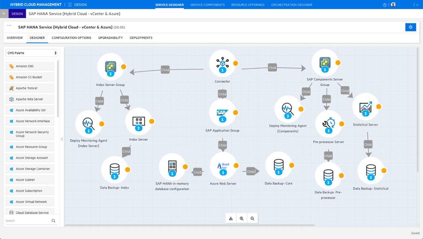Click the orange status dot on Index Server
The image size is (423, 239).
tap(152, 121)
